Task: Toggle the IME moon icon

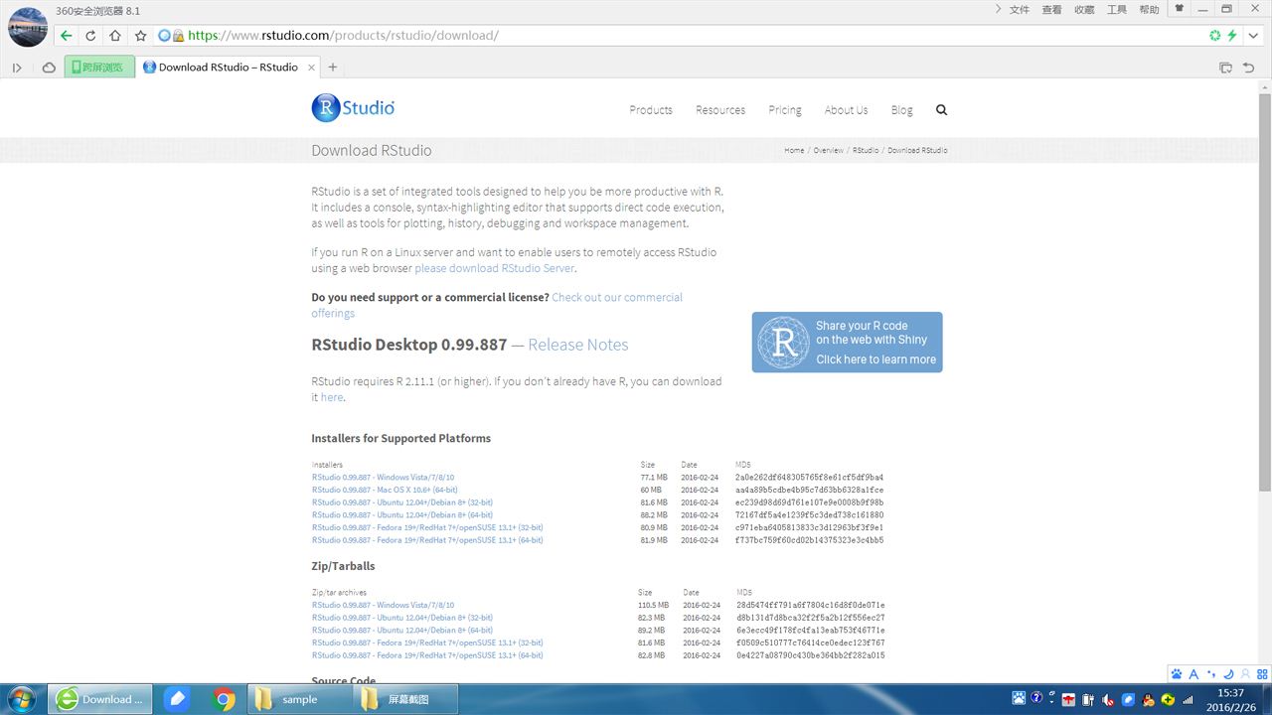Action: [1228, 674]
